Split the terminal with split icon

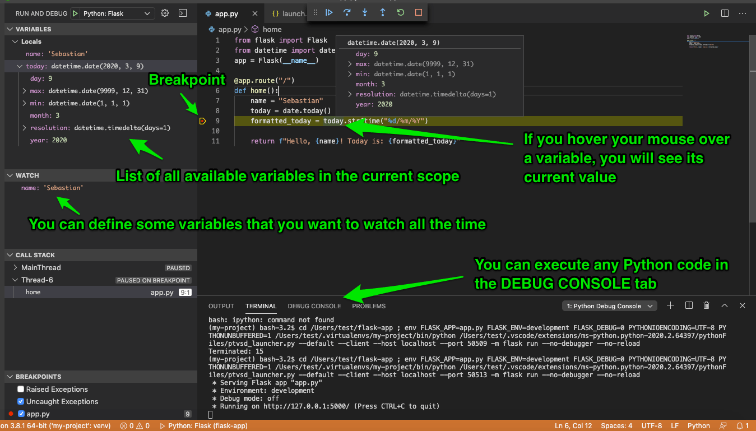688,305
